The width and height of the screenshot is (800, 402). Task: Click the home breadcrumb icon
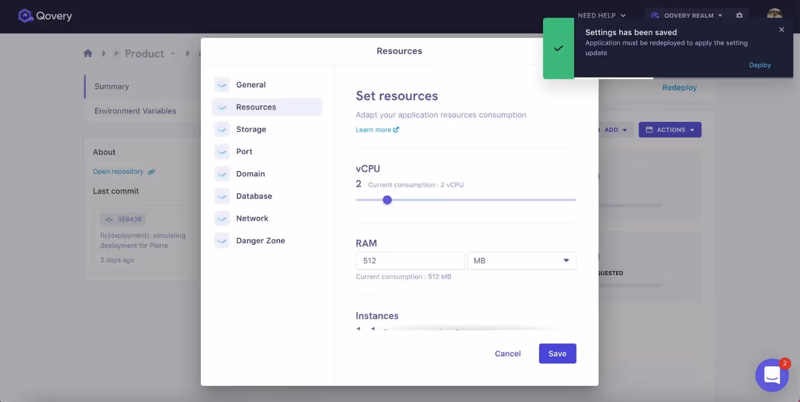[88, 54]
